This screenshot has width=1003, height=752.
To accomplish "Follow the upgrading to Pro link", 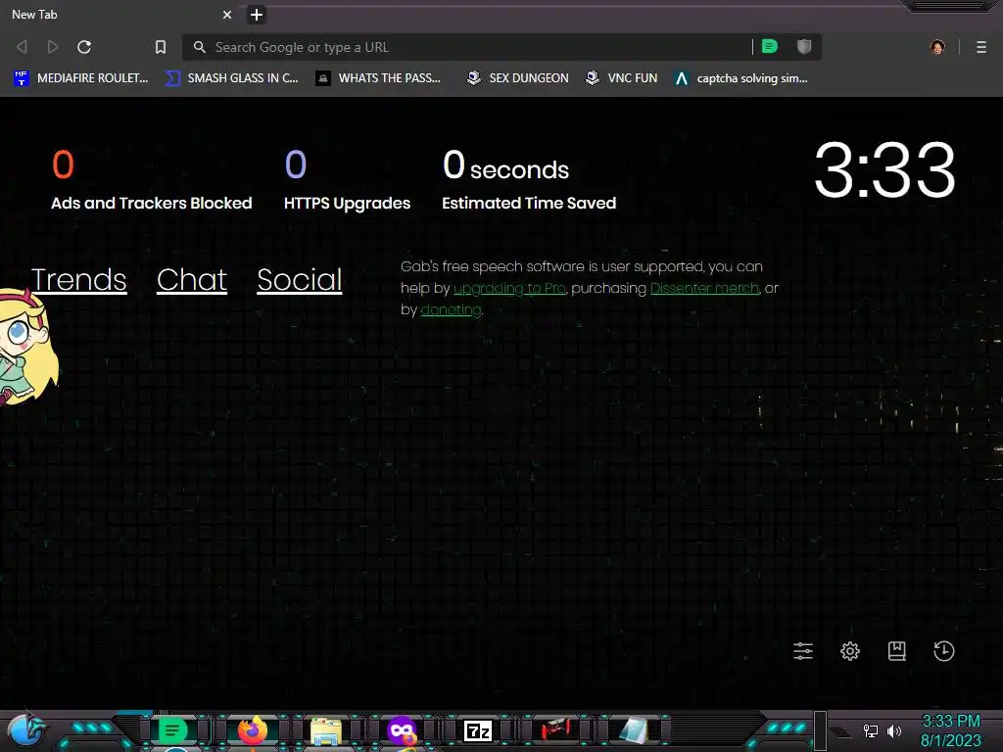I will click(x=509, y=289).
